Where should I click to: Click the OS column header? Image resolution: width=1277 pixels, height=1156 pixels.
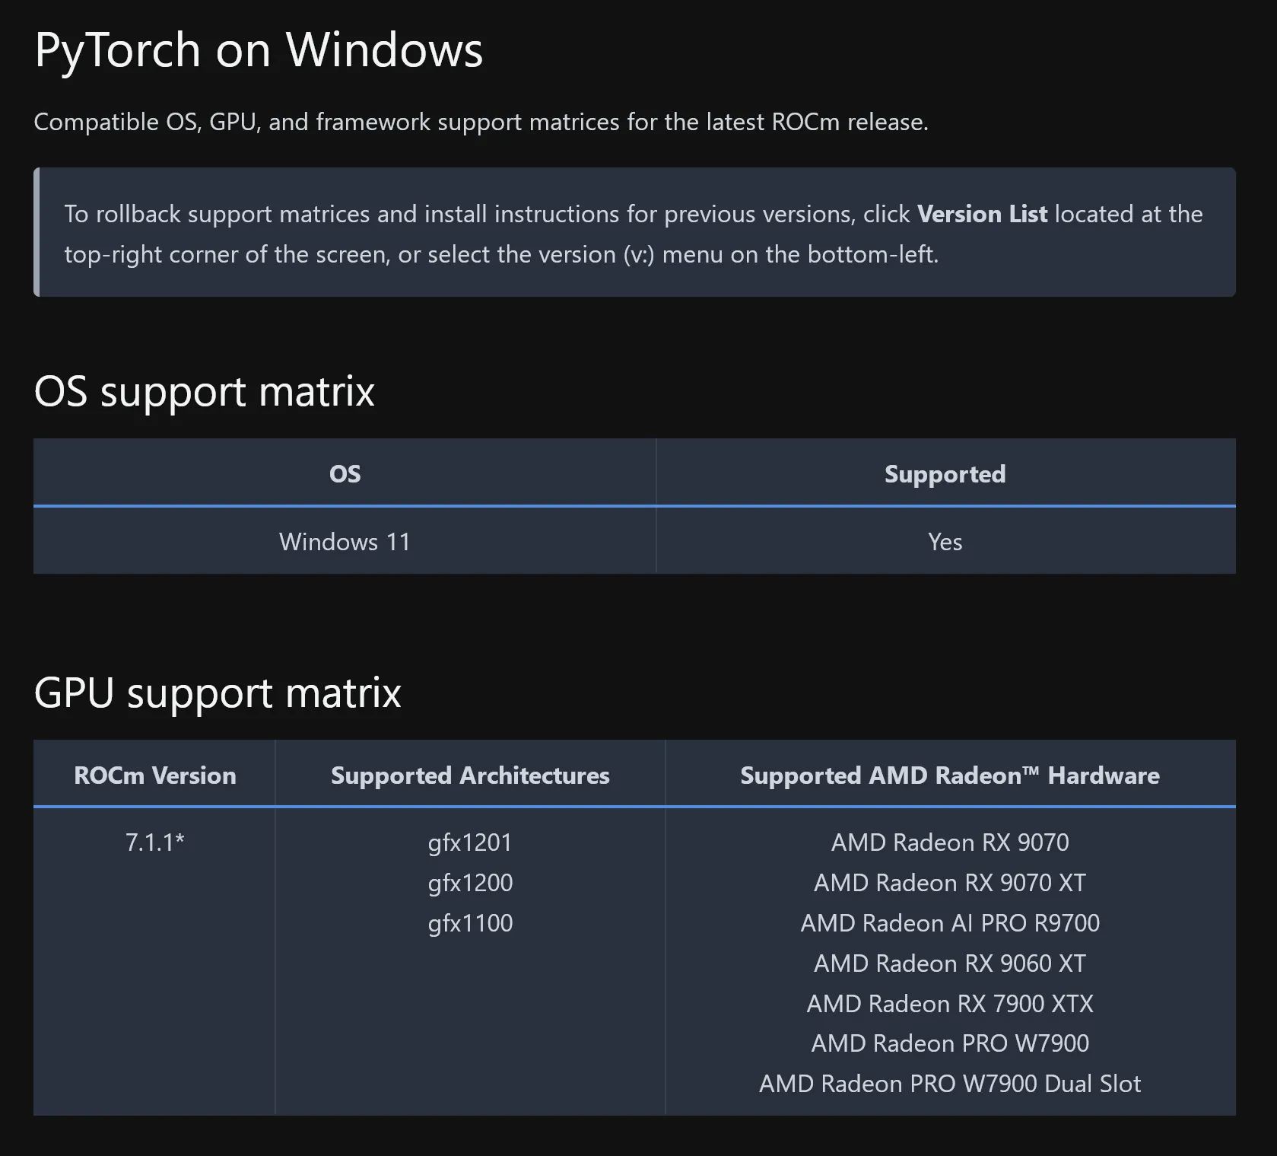(345, 474)
